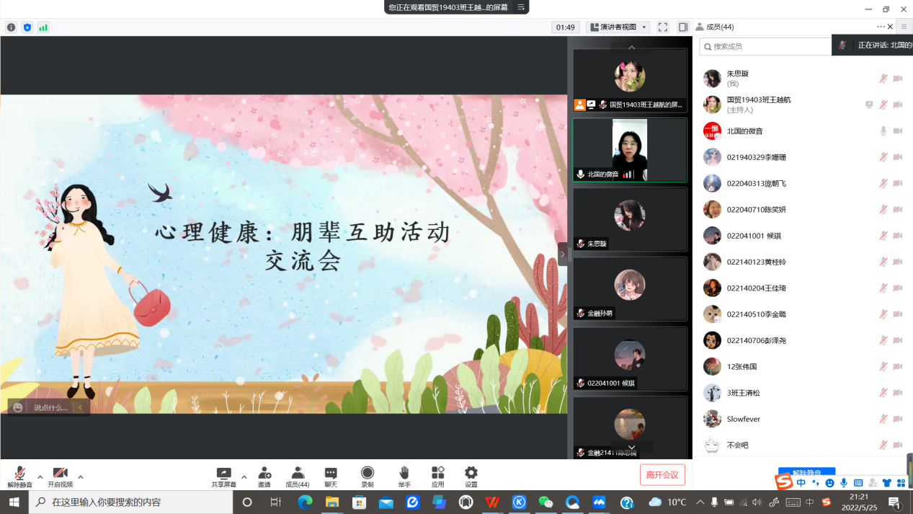Click the share screen (共享屏幕) icon
Screen dimensions: 913x514
[x=223, y=474]
